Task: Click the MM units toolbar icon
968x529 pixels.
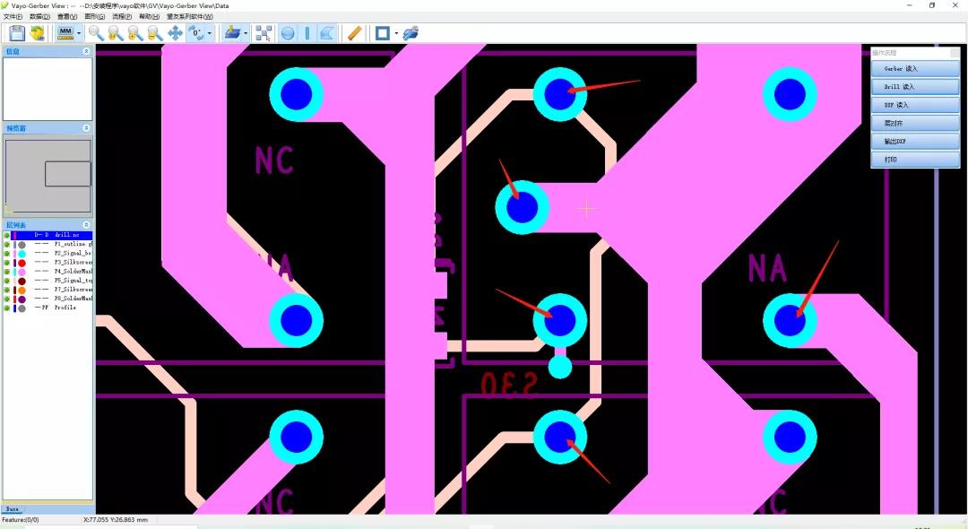Action: click(65, 33)
